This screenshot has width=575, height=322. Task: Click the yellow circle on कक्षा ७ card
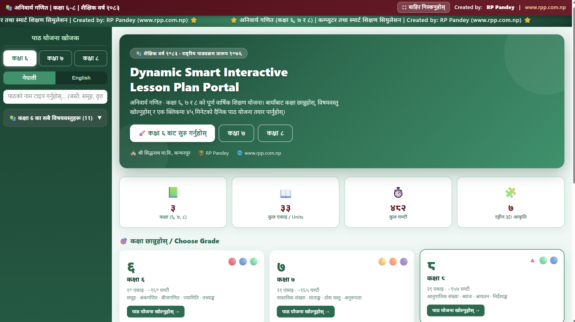(382, 262)
